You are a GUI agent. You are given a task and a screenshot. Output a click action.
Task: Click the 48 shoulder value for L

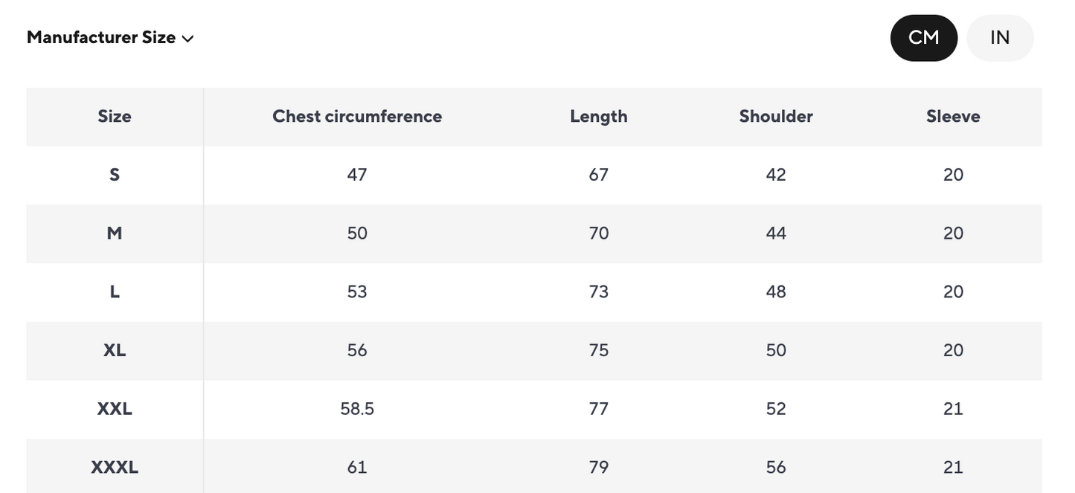[775, 291]
